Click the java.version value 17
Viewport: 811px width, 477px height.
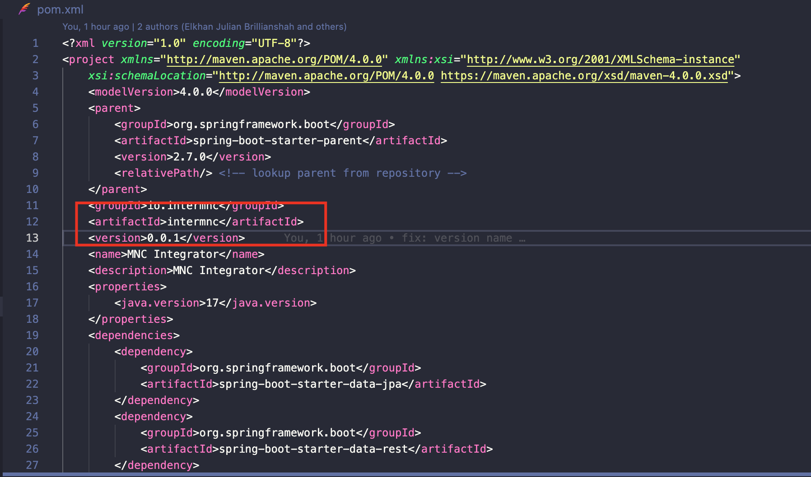(x=212, y=303)
